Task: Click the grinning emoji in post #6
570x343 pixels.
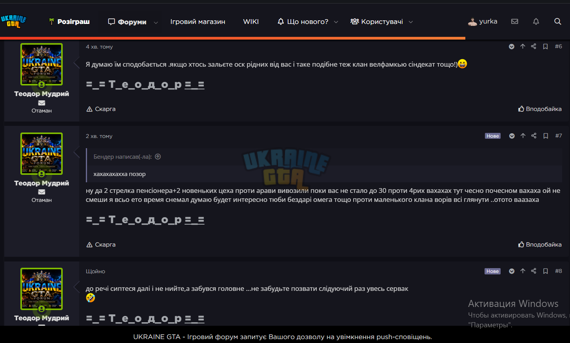Action: [x=463, y=64]
